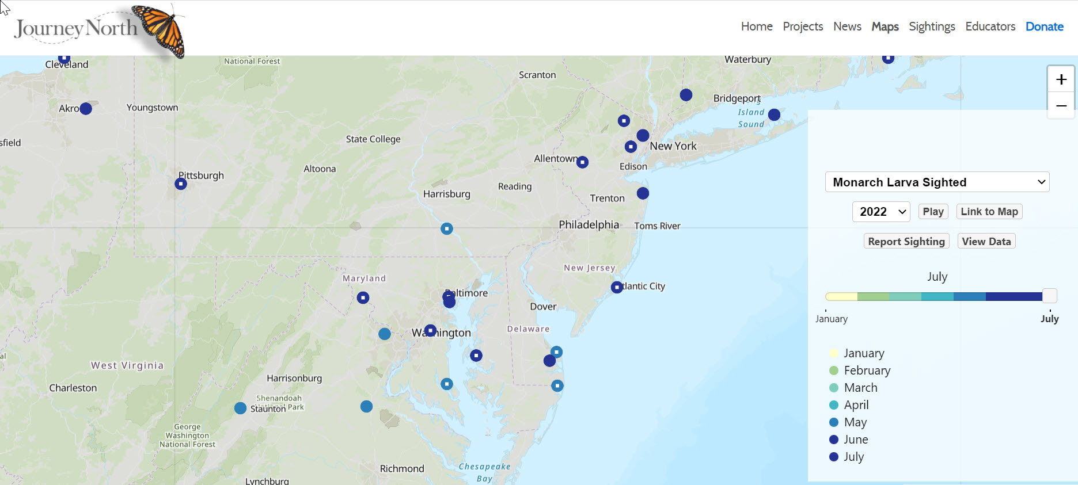Click the View Data button
1078x485 pixels.
[986, 242]
